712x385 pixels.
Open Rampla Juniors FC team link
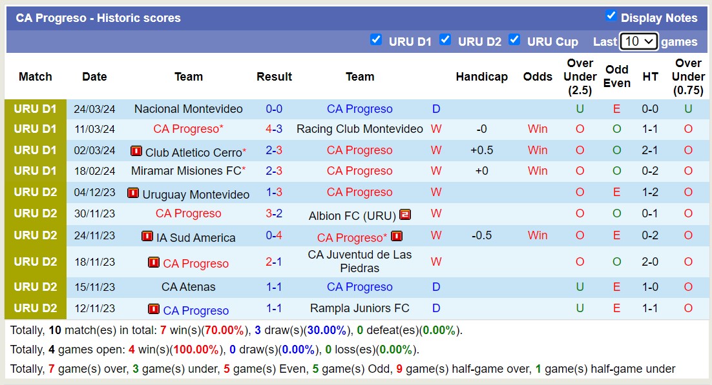coord(360,308)
